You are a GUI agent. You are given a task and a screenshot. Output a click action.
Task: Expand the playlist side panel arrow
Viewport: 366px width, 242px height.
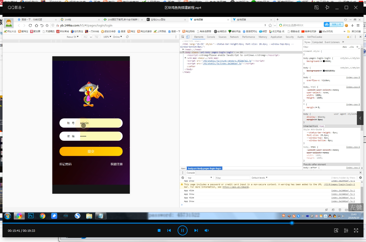coord(360,118)
